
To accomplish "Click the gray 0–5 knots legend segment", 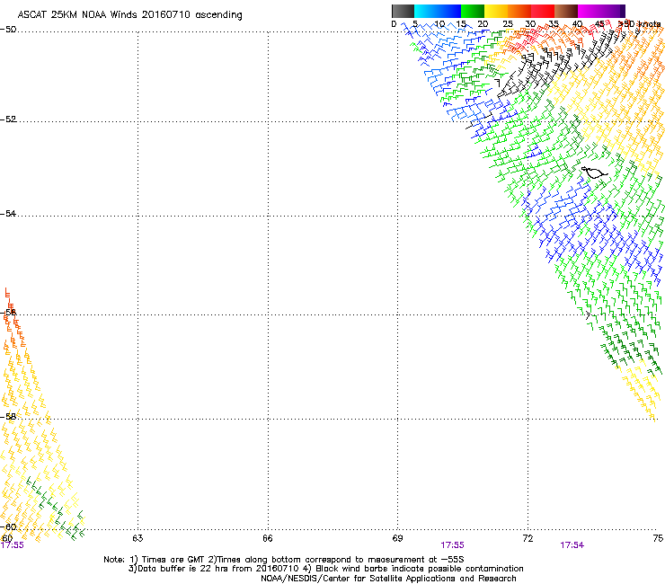I will (x=403, y=11).
